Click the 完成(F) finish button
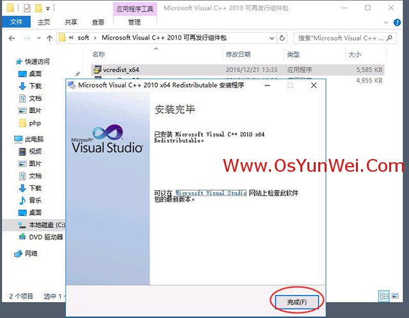This screenshot has width=409, height=318. point(297,302)
